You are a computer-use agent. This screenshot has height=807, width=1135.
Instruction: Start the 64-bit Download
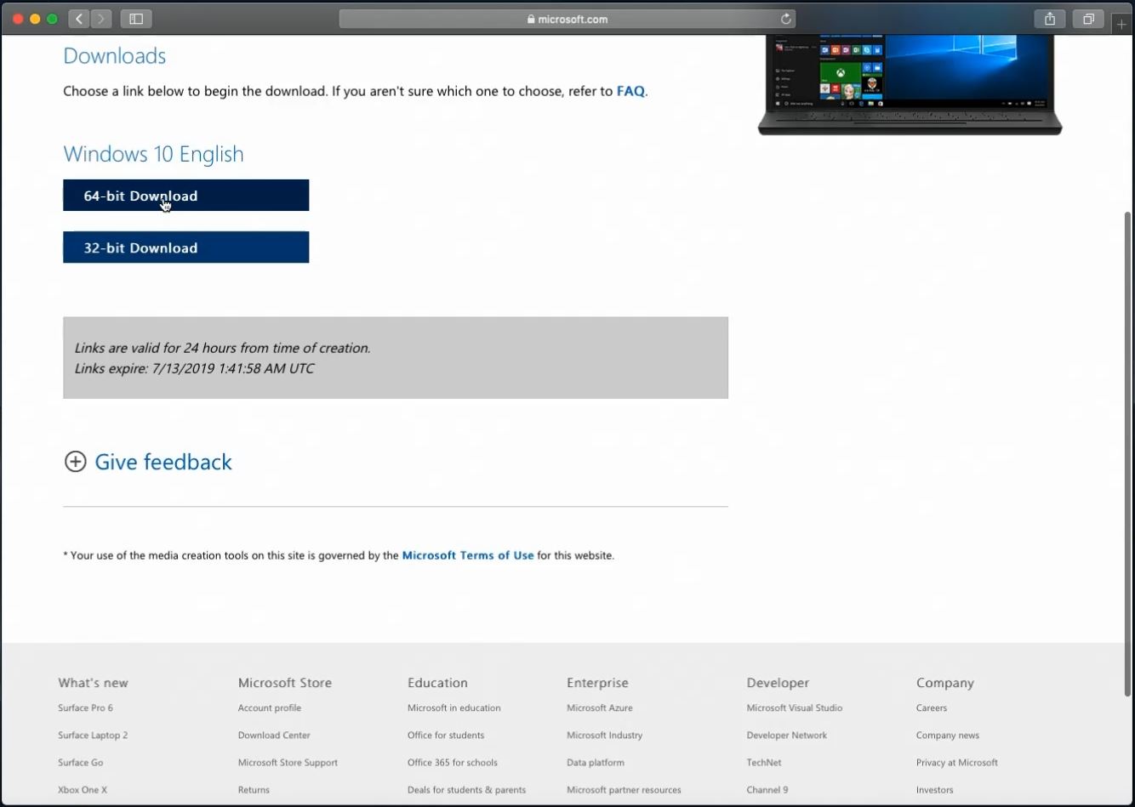185,196
